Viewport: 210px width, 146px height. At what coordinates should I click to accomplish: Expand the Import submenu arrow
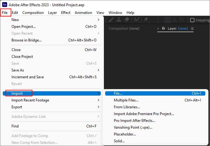point(98,93)
